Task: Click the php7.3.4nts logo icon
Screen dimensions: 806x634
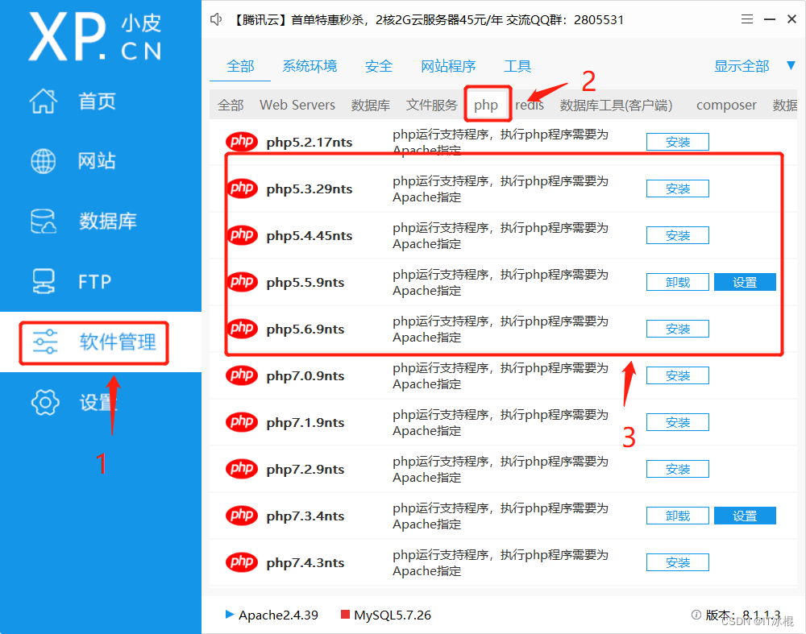Action: click(242, 516)
